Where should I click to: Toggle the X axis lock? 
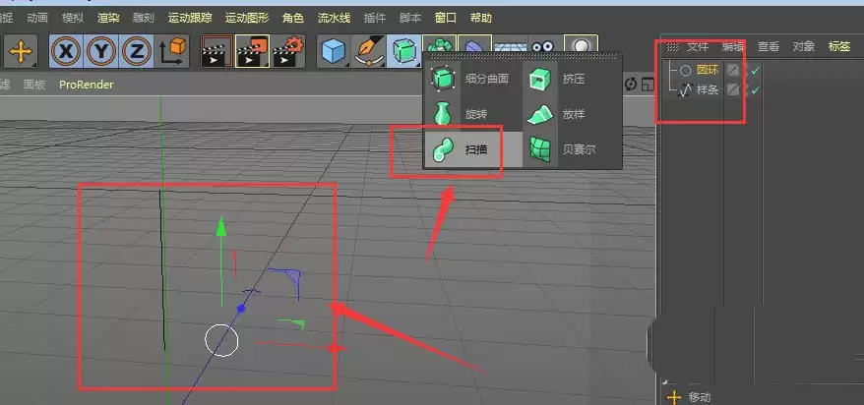point(66,52)
